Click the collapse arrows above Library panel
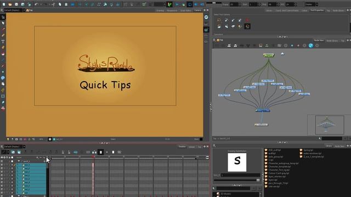 282,142
